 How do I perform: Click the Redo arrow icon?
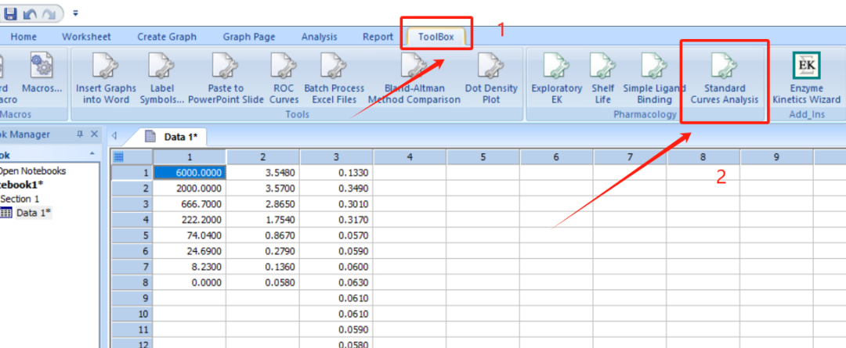pyautogui.click(x=49, y=13)
